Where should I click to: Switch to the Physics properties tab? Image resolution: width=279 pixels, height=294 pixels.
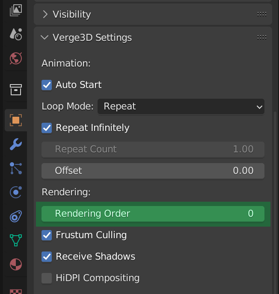(x=16, y=192)
